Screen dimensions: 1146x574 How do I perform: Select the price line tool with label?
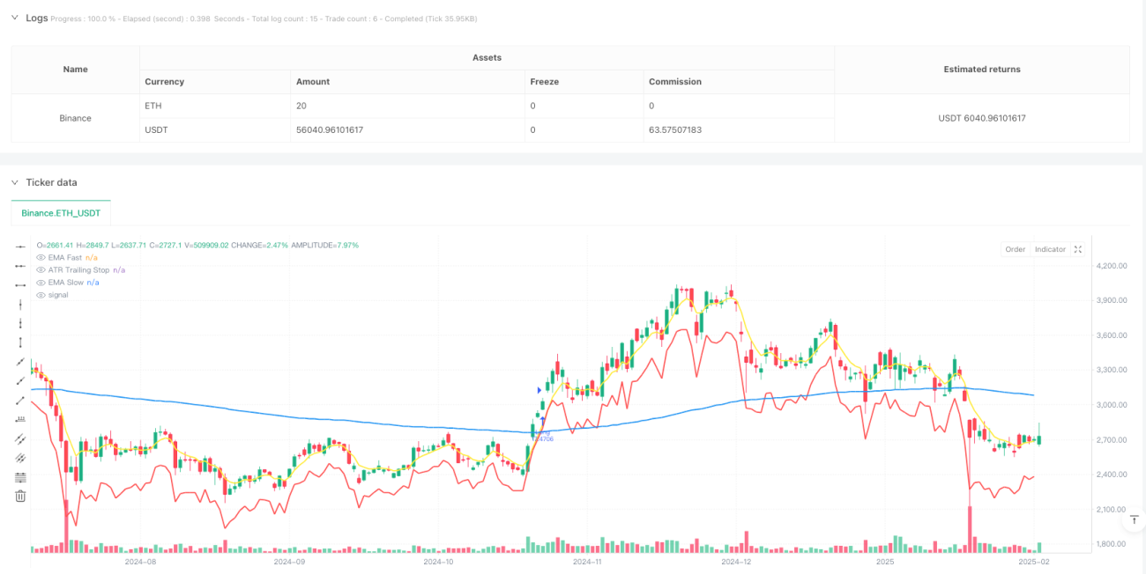pyautogui.click(x=20, y=419)
